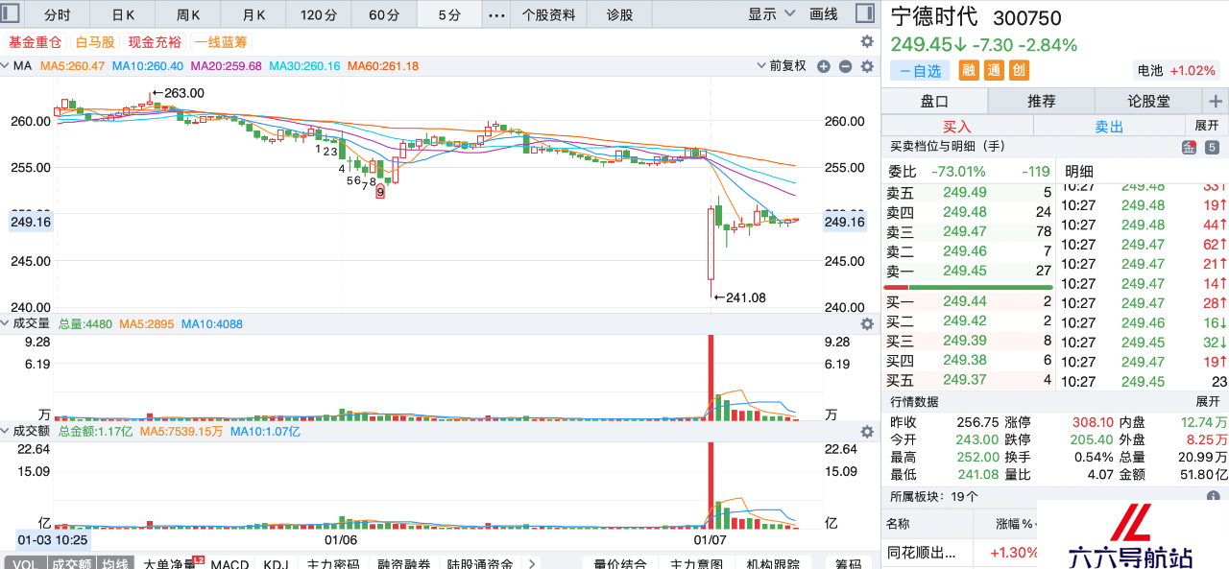Click the 一线蓝筹 tag
The image size is (1229, 569).
220,42
